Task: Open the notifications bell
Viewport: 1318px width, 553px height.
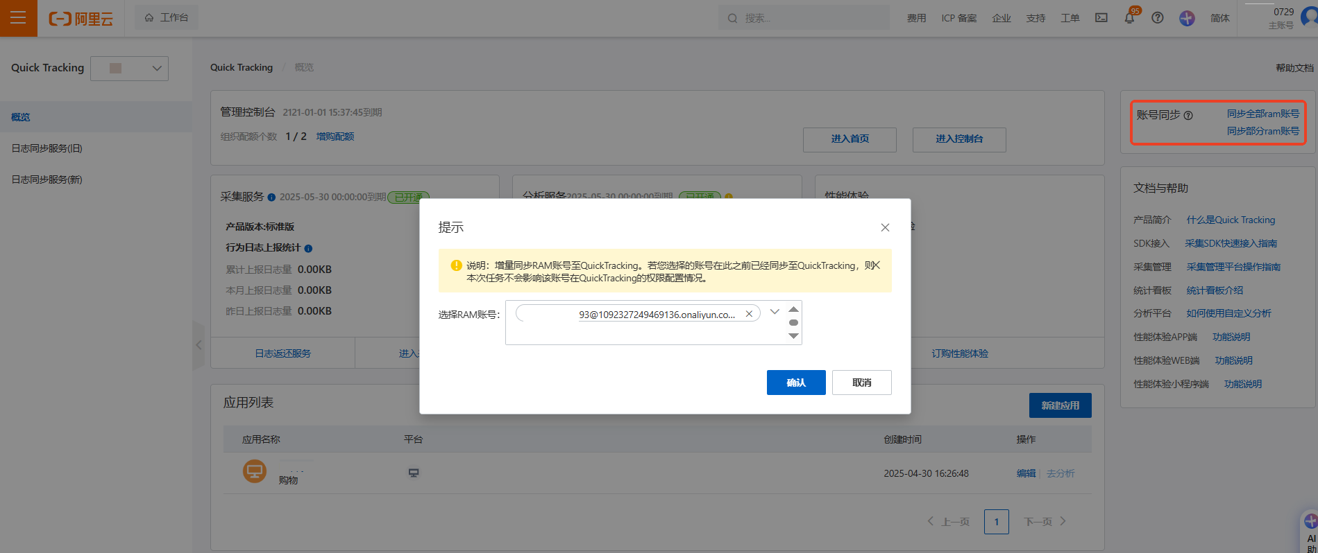Action: point(1129,18)
